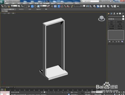Click Select and Manipulate icon
The width and height of the screenshot is (125, 95).
pos(52,6)
